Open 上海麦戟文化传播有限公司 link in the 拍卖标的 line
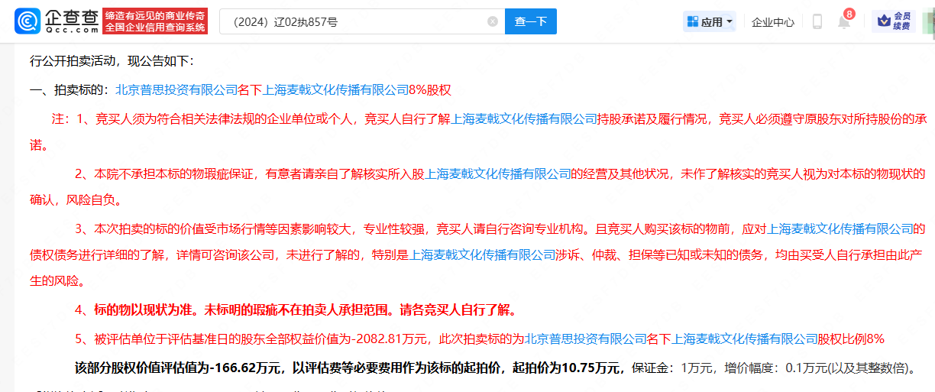 (x=336, y=89)
